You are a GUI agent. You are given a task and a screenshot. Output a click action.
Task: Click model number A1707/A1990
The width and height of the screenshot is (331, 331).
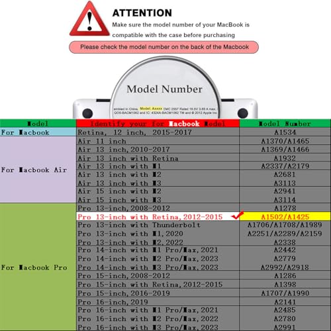tap(285, 293)
